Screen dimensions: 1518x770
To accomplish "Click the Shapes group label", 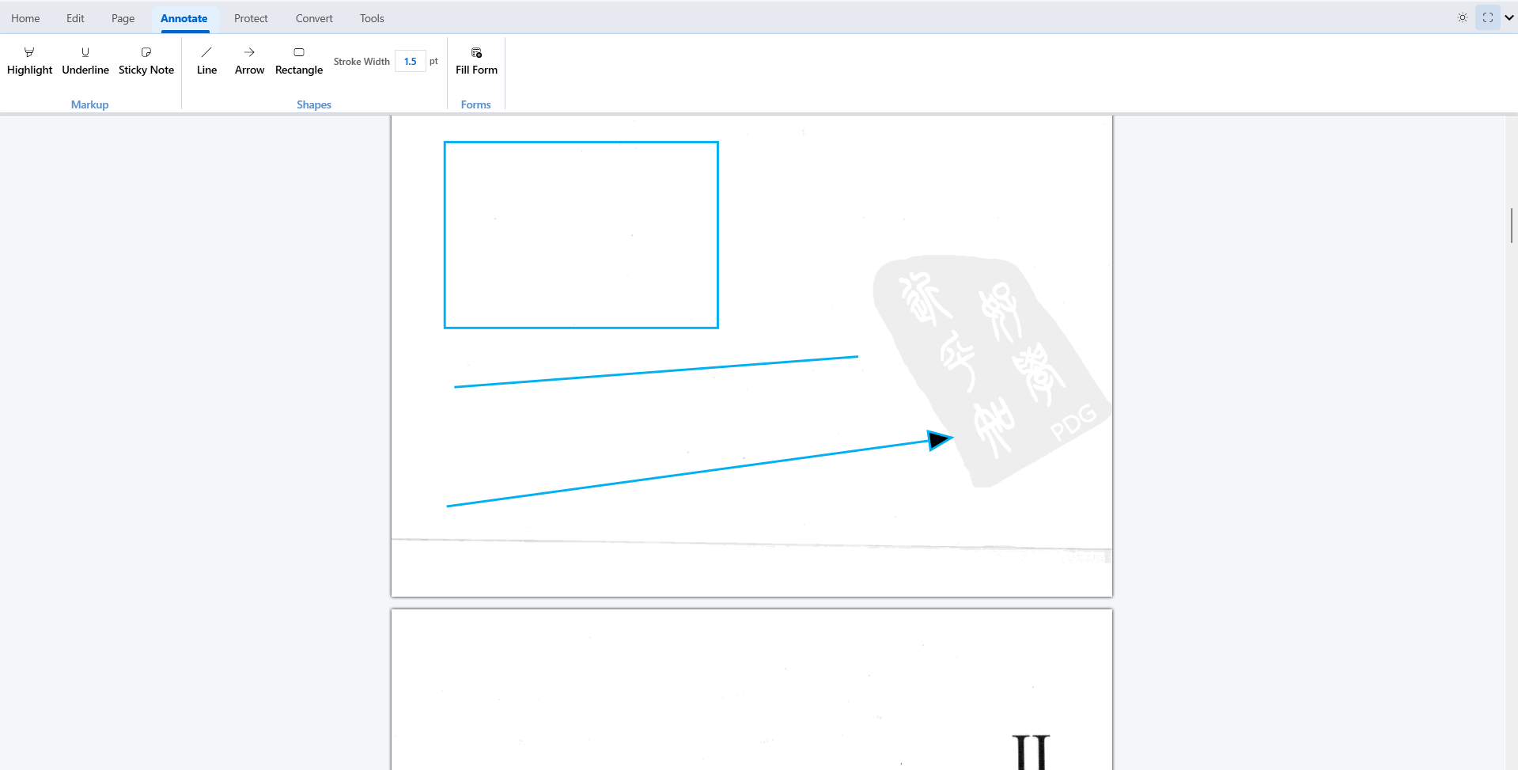I will coord(314,104).
